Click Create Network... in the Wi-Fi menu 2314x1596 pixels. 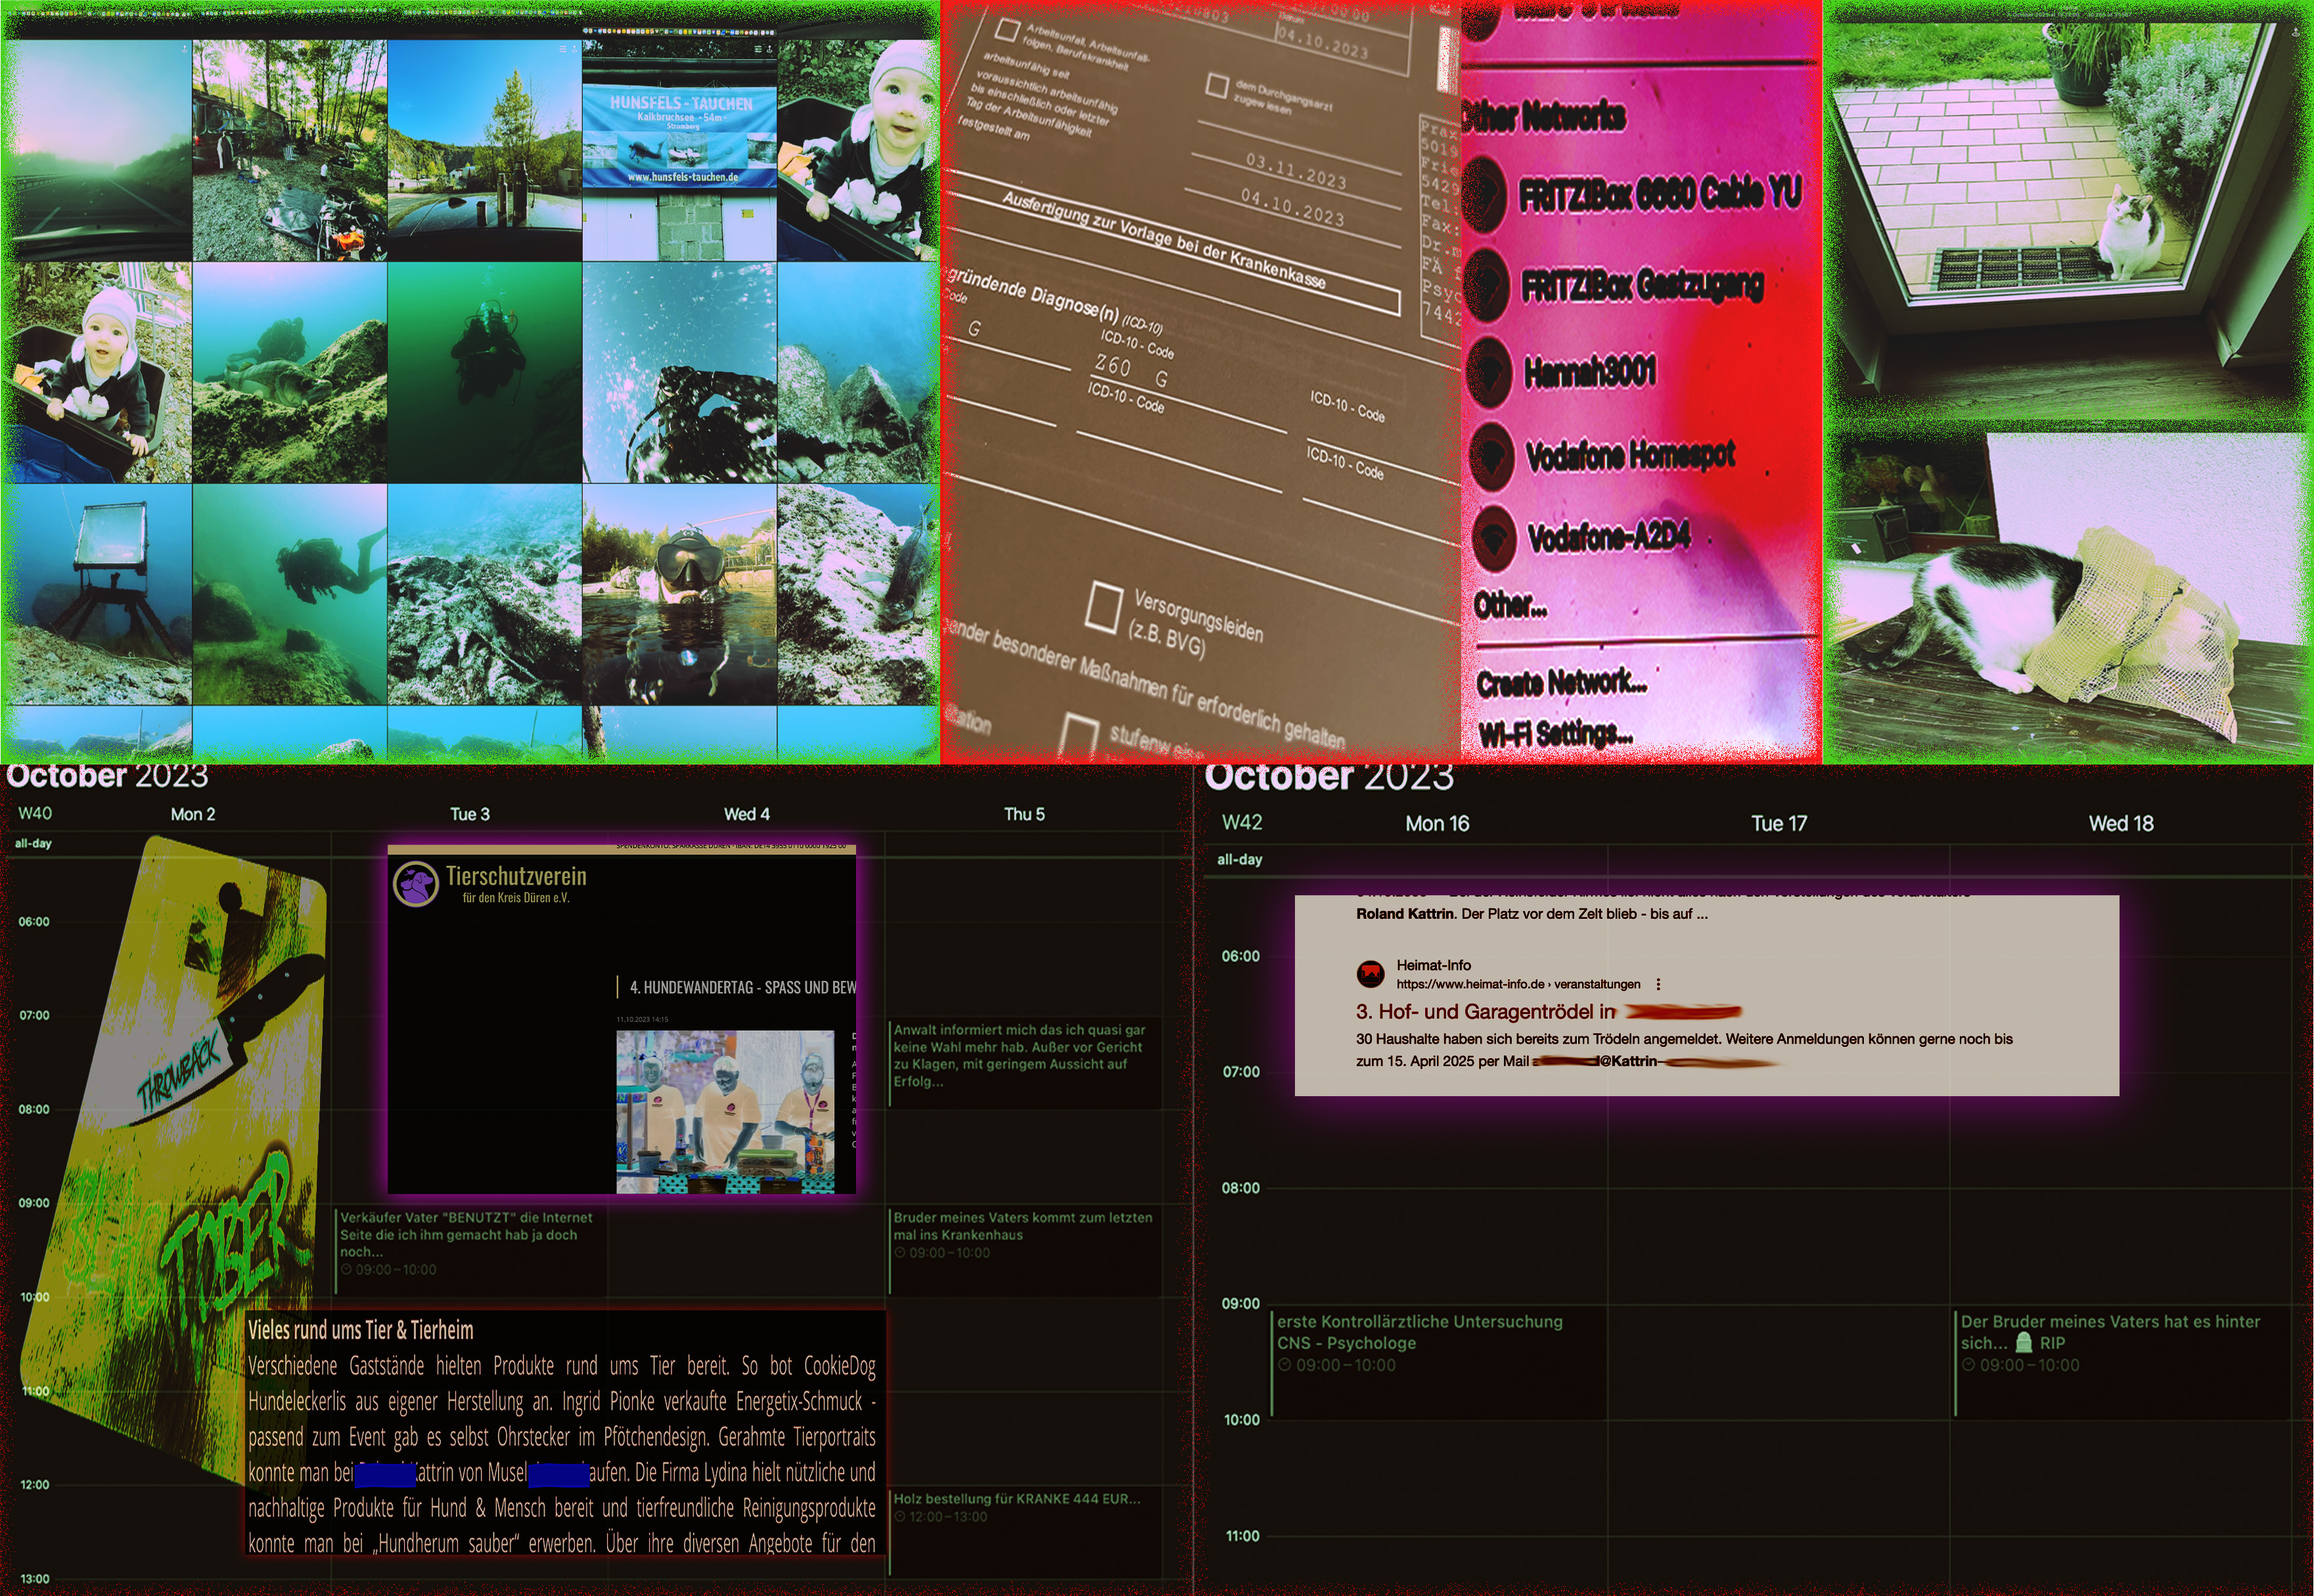[x=1560, y=683]
